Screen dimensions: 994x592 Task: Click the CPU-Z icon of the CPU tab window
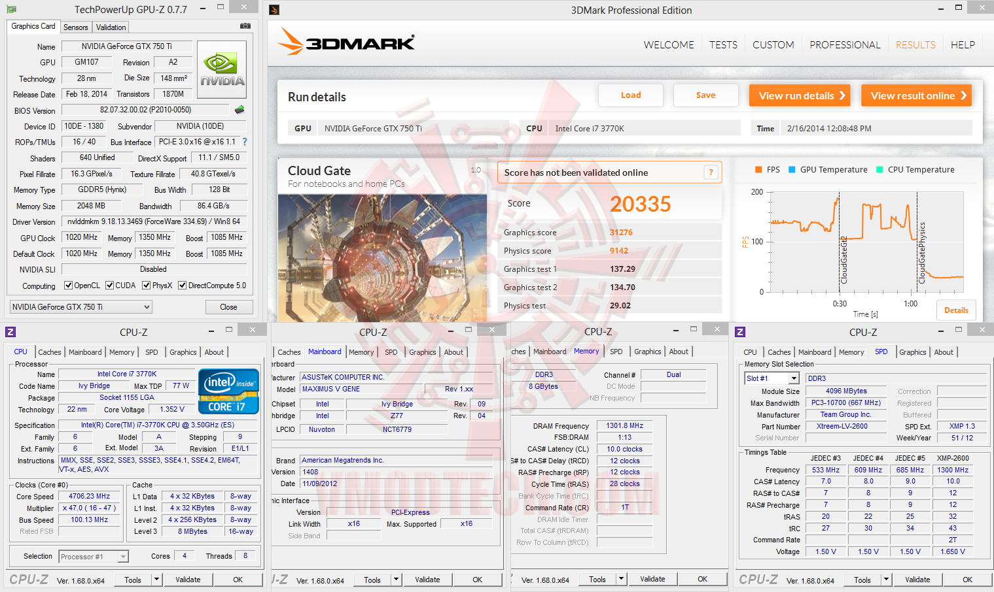click(10, 331)
